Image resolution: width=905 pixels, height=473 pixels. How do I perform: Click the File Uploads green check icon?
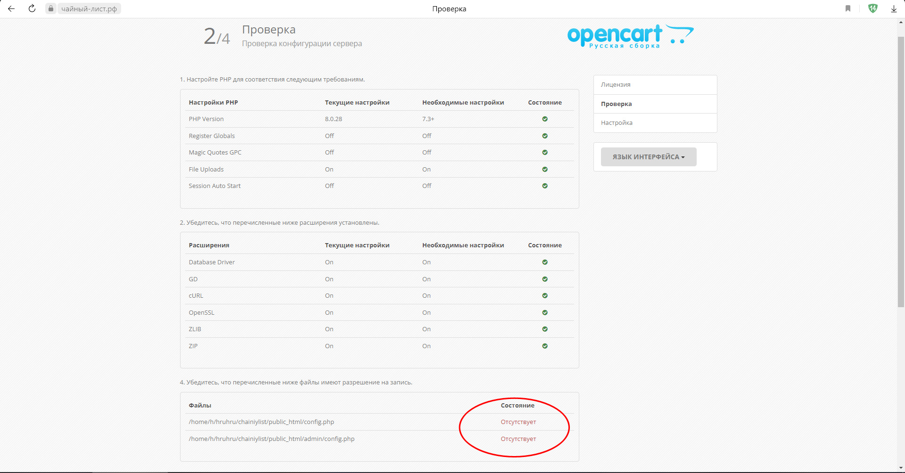(x=545, y=170)
